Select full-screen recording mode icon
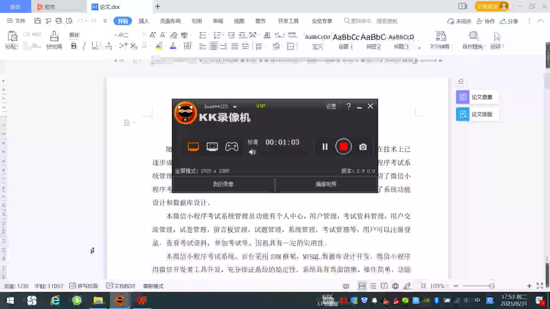Viewport: 550px width, 309px height. tap(193, 147)
